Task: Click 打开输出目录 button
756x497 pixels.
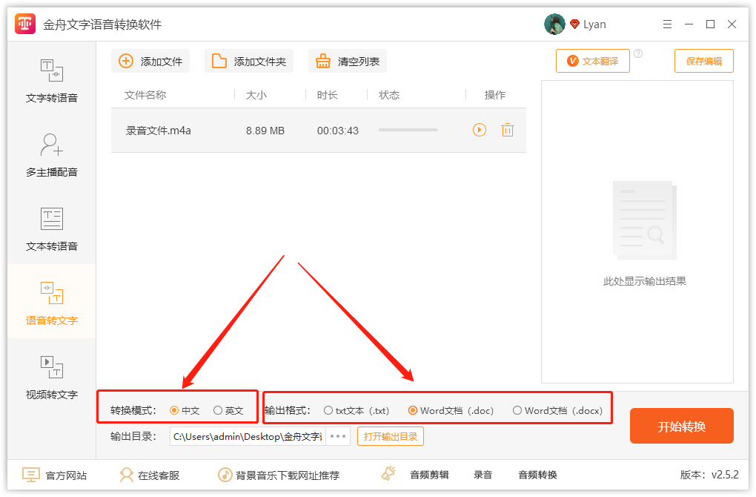Action: pos(390,436)
